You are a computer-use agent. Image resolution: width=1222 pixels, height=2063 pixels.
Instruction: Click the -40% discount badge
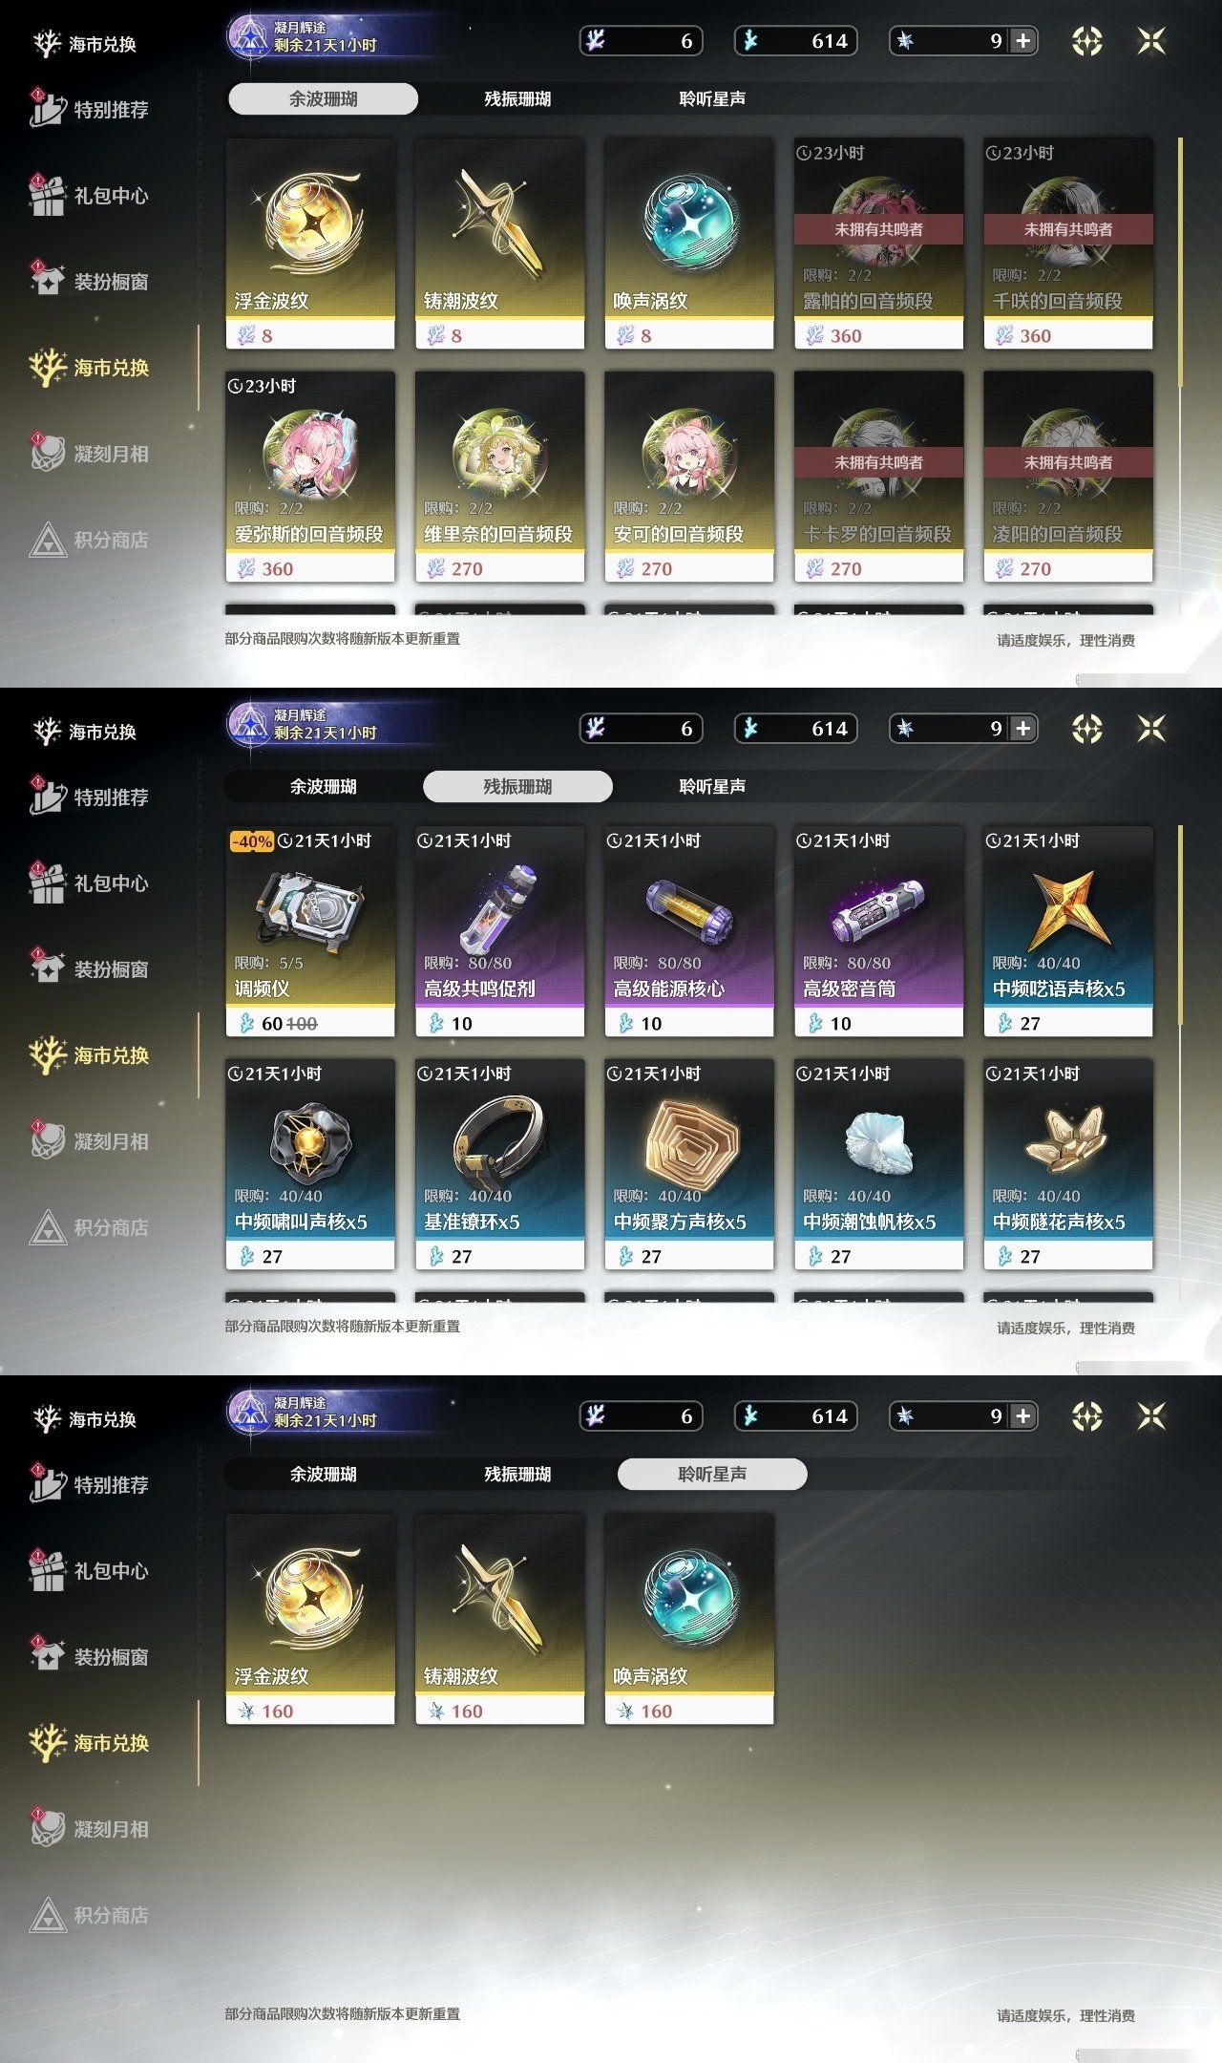coord(252,841)
